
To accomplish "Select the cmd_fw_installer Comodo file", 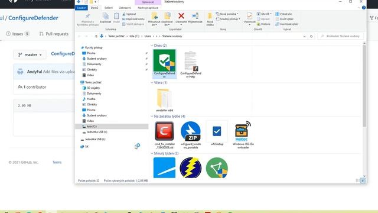I will pyautogui.click(x=164, y=135).
